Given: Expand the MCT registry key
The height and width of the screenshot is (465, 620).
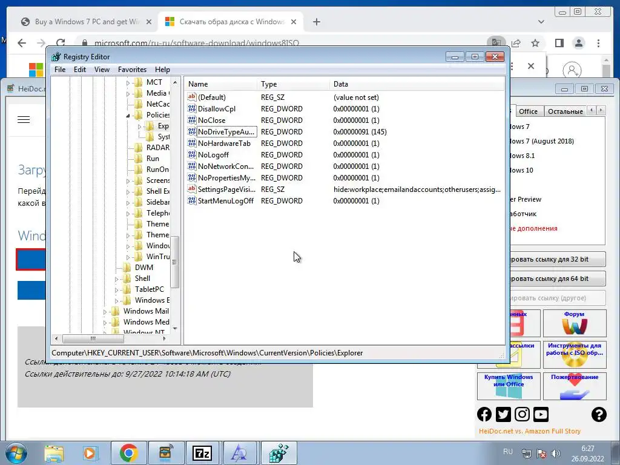Looking at the screenshot, I should point(128,82).
